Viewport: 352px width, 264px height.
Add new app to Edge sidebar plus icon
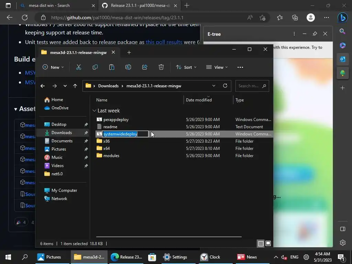343,88
